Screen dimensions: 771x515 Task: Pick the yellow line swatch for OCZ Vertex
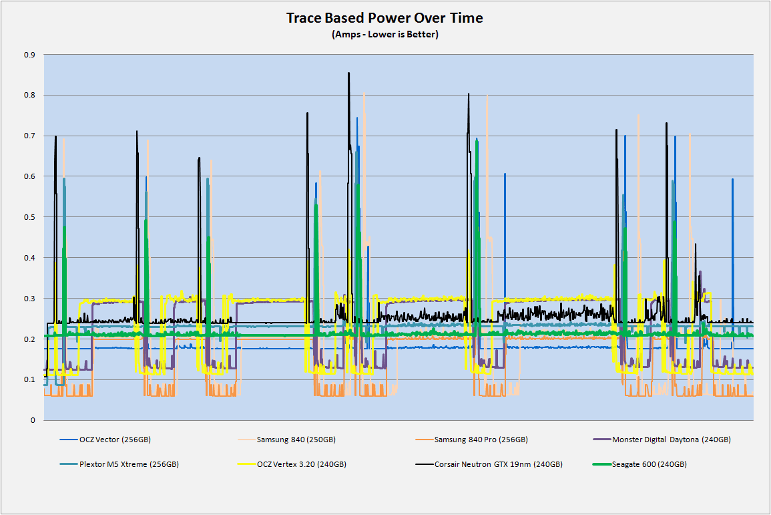[x=247, y=464]
